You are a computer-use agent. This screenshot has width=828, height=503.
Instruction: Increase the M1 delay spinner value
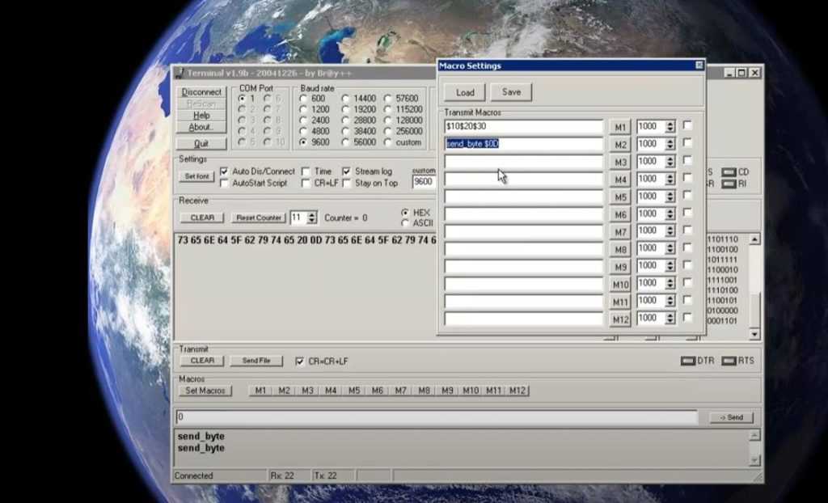670,124
